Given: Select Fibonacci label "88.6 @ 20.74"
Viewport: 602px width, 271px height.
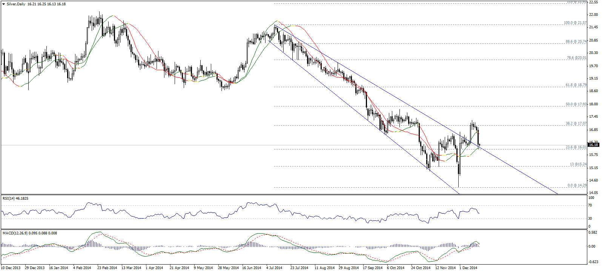Looking at the screenshot, I should coord(576,42).
